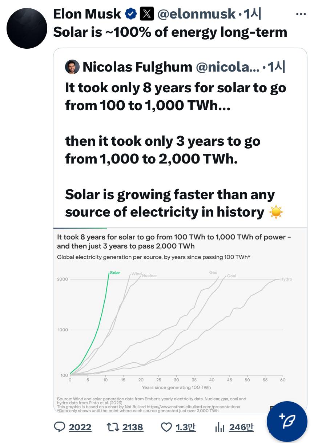Tap the blue compose post button
The image size is (314, 443).
[287, 422]
